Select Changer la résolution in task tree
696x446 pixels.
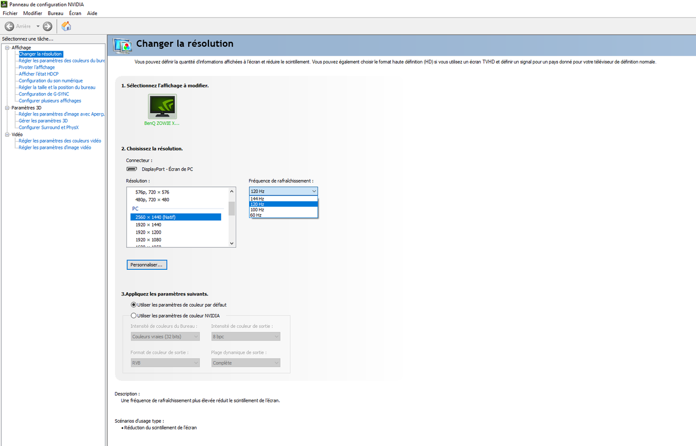(40, 54)
